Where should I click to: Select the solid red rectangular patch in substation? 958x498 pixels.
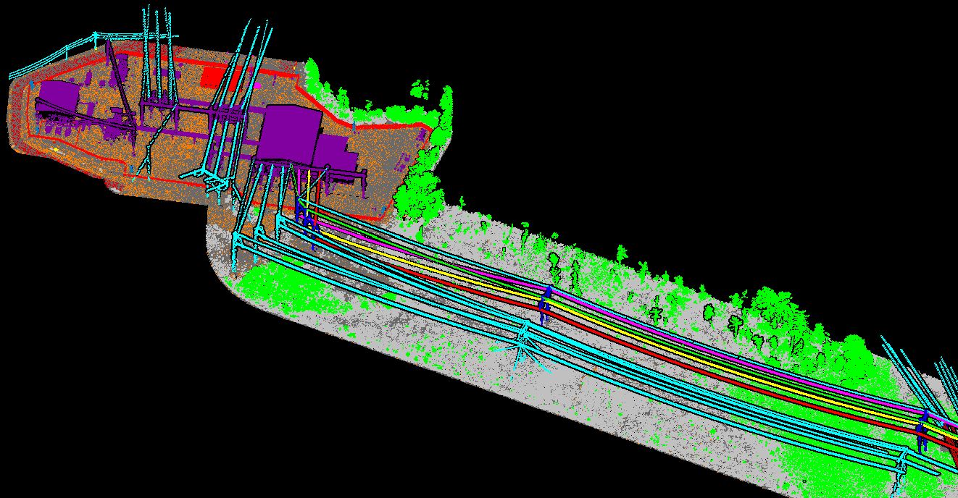point(212,77)
